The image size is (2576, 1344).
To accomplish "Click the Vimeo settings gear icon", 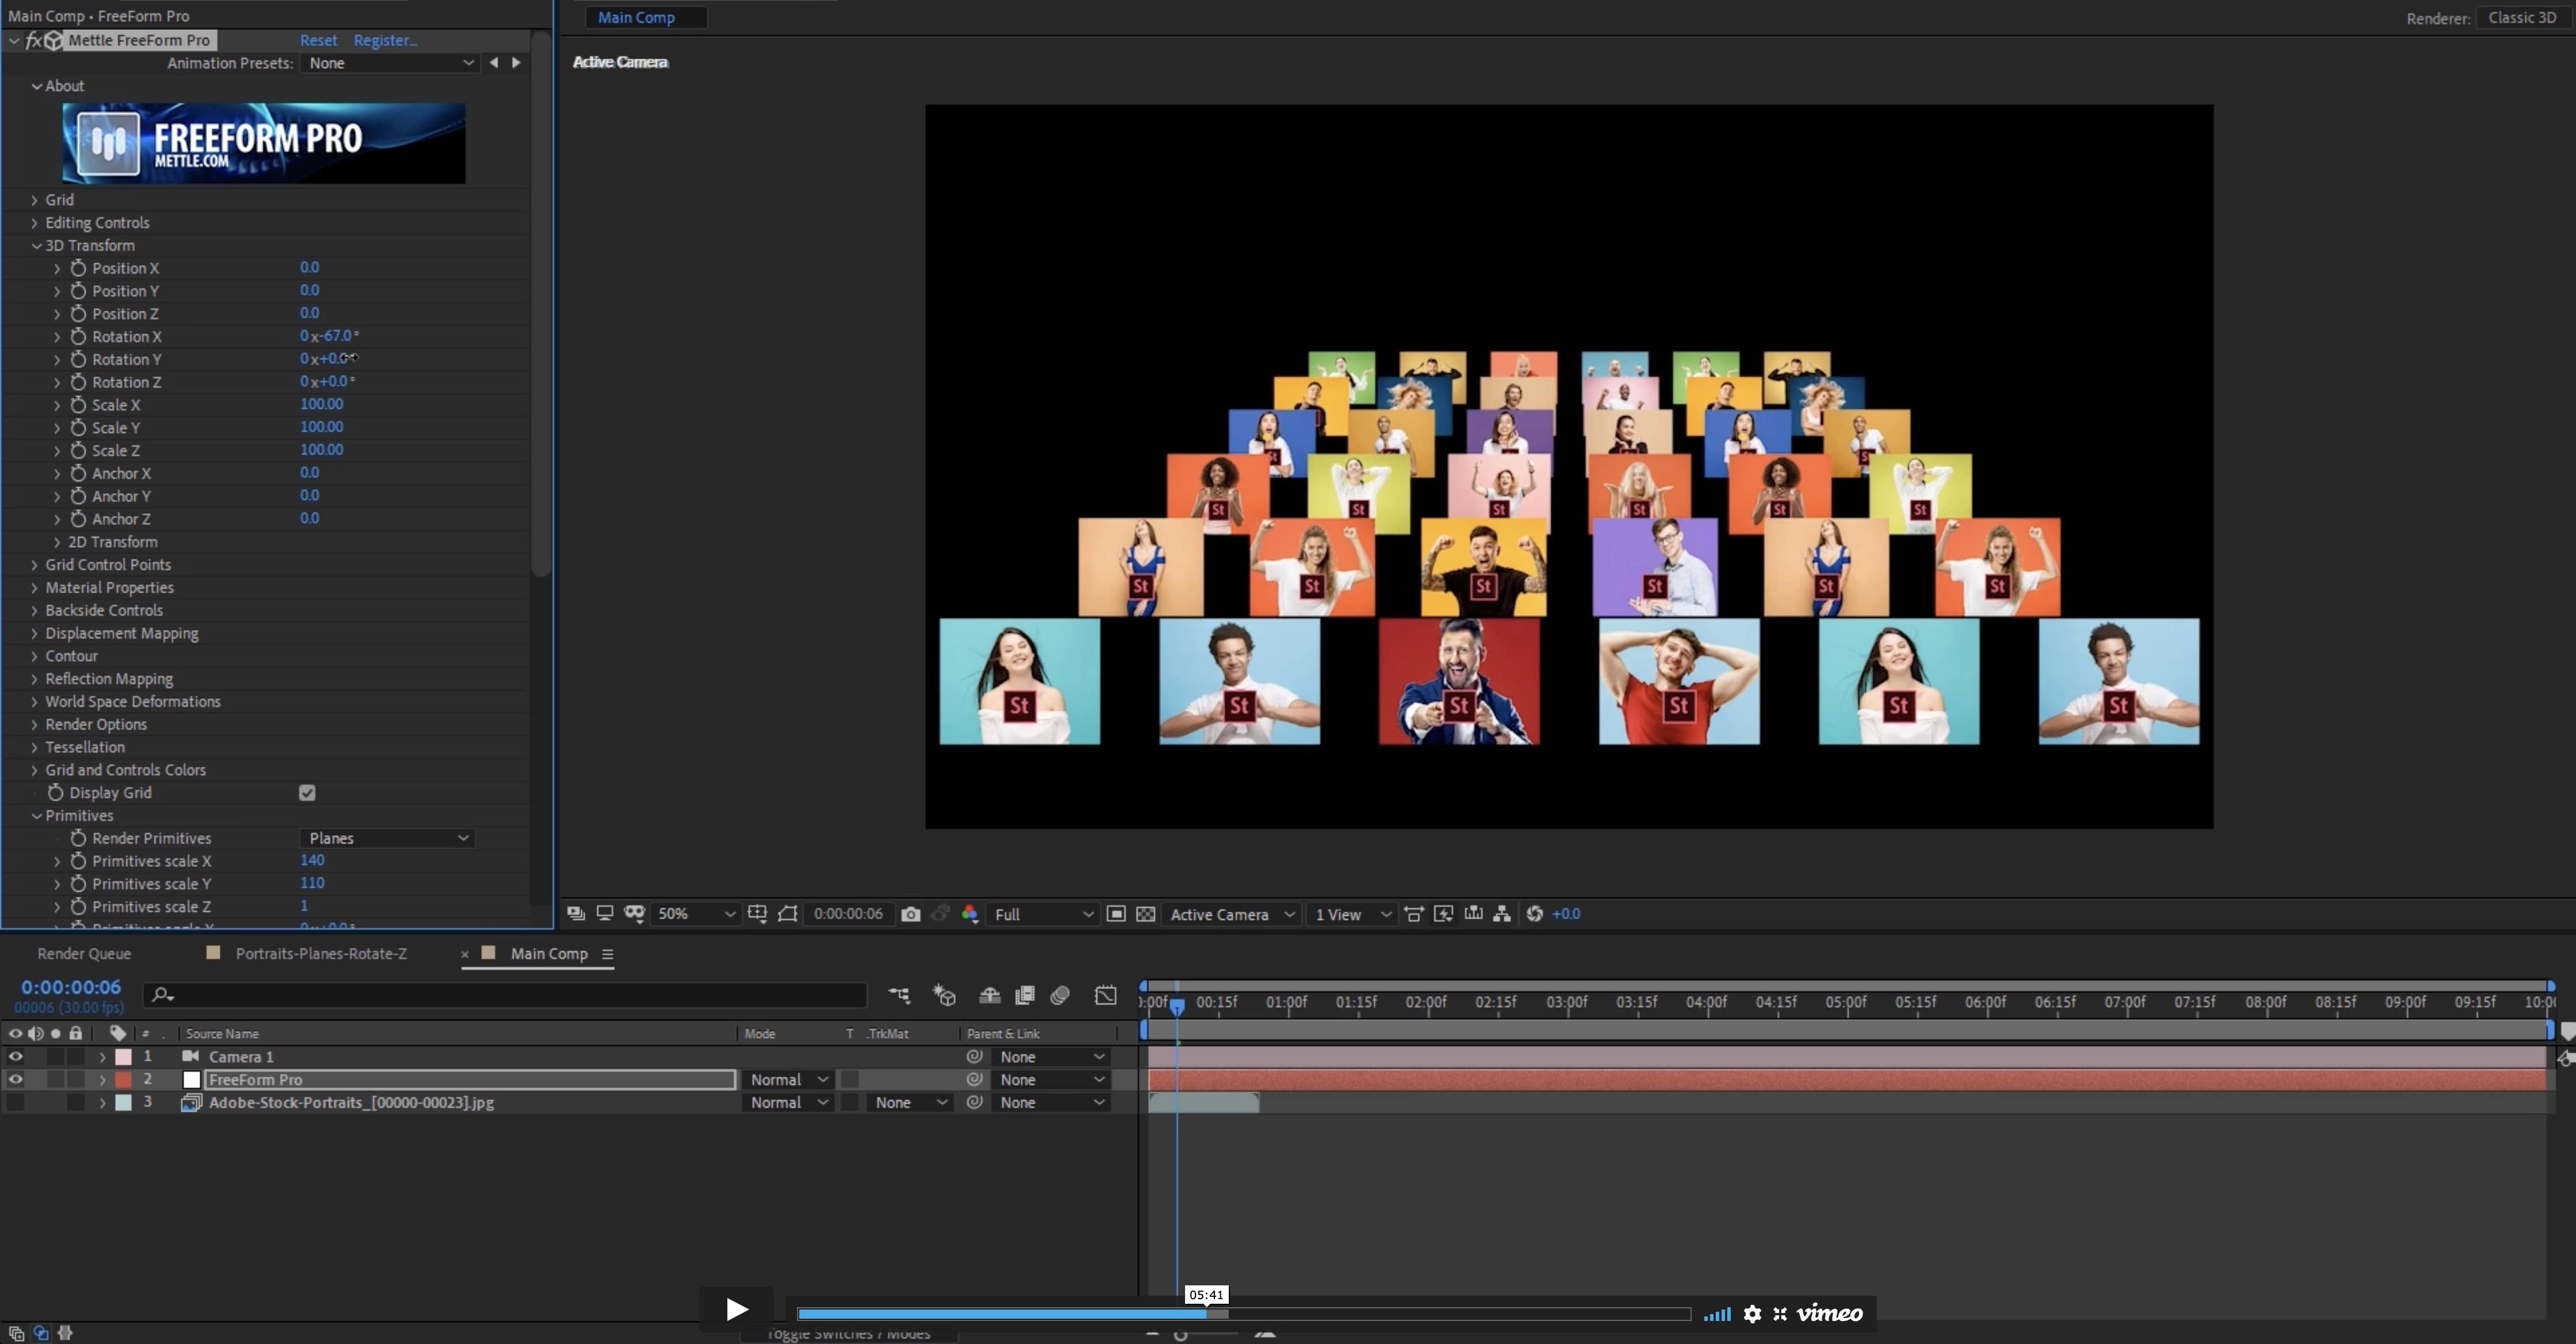I will tap(1752, 1314).
